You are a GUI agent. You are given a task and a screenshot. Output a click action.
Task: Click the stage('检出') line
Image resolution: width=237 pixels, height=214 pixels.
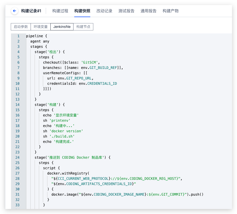50,52
